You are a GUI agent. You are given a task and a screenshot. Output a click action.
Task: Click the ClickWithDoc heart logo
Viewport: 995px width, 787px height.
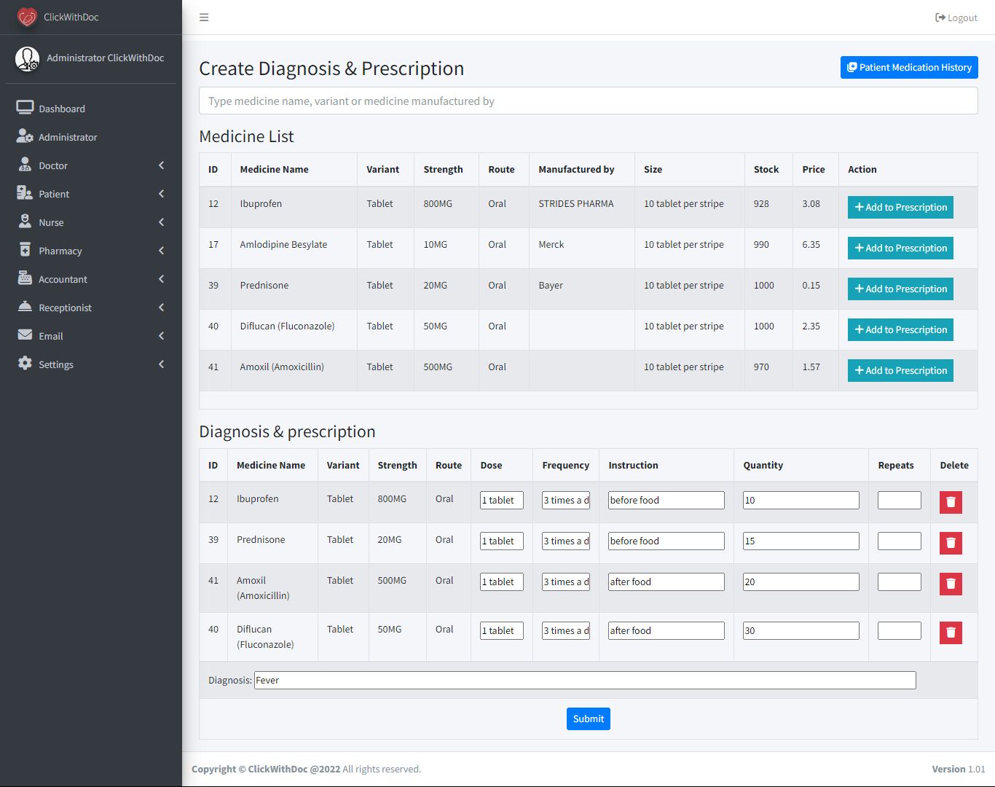27,17
